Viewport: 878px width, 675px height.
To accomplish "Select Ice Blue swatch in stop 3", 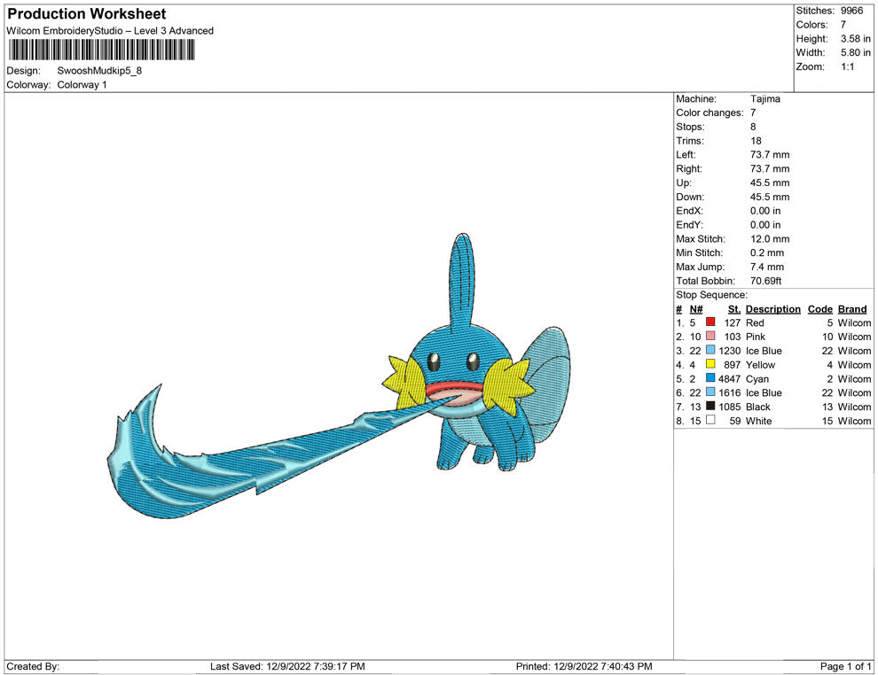I will [710, 351].
